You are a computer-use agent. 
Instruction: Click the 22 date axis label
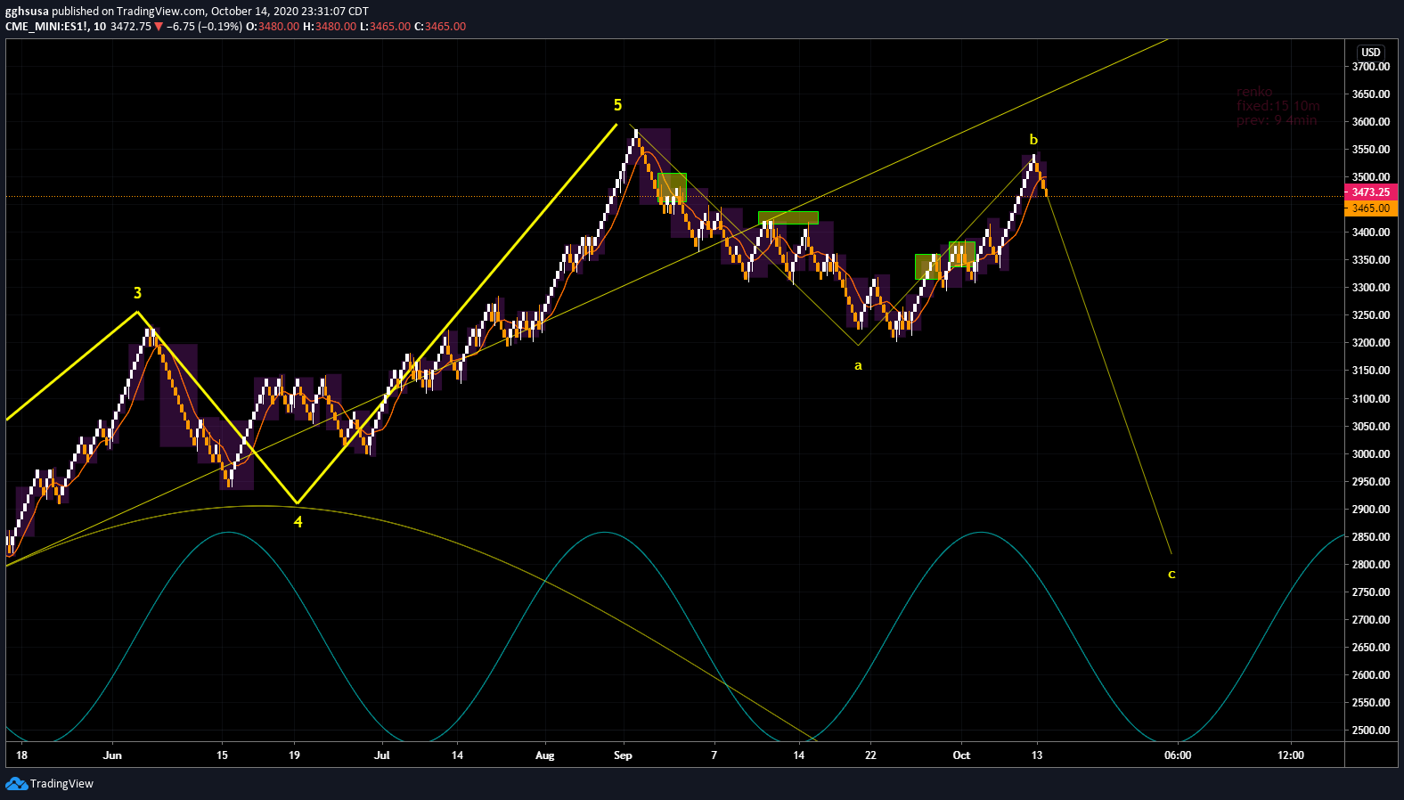[x=871, y=755]
